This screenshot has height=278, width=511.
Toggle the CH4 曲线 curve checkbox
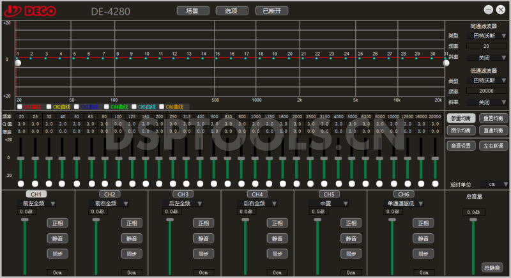coord(105,107)
